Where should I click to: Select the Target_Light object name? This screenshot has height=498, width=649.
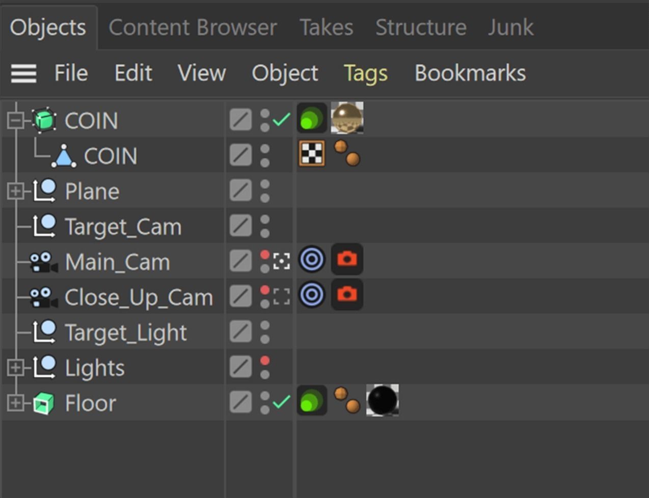click(126, 333)
